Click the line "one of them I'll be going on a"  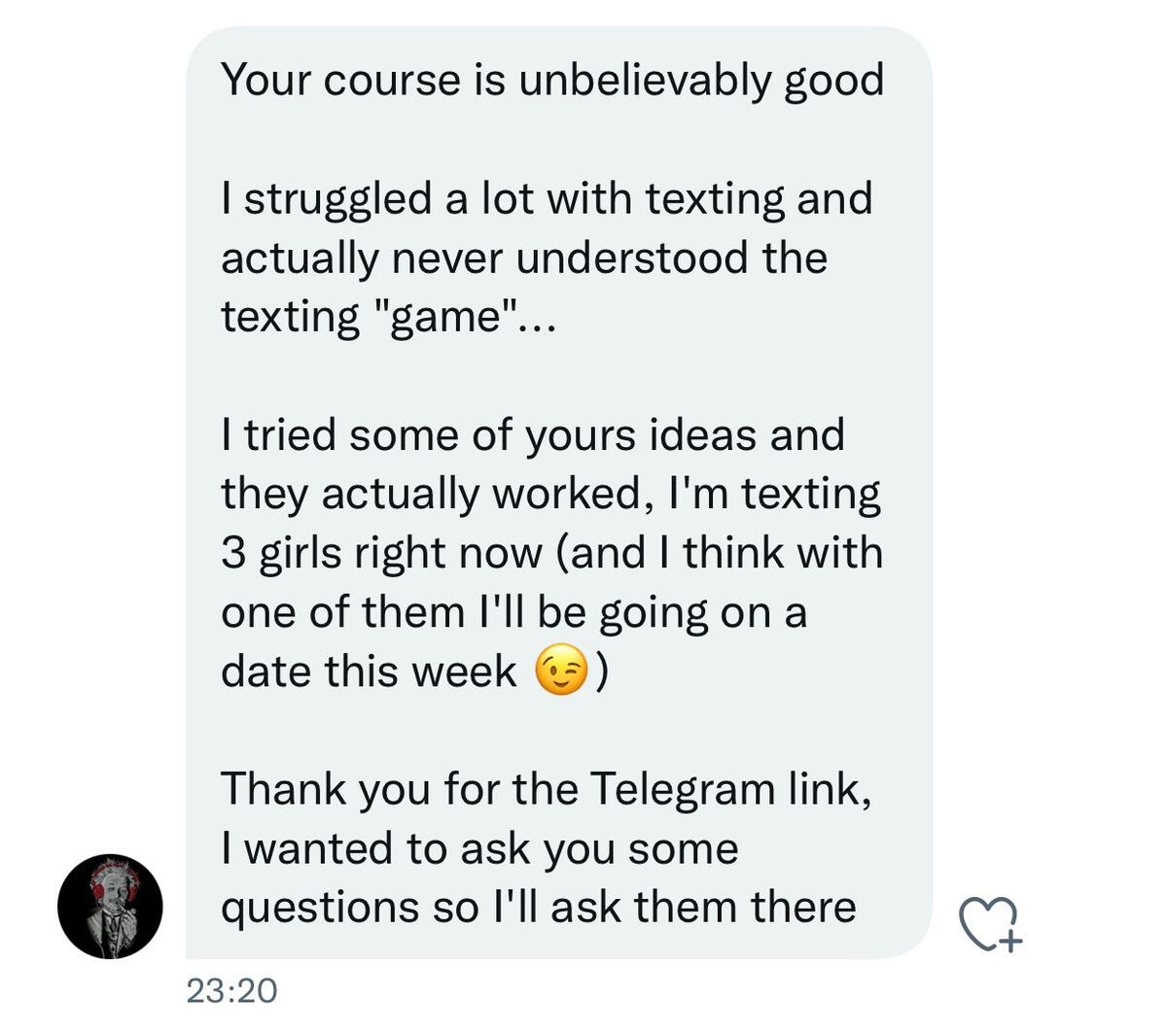(513, 613)
